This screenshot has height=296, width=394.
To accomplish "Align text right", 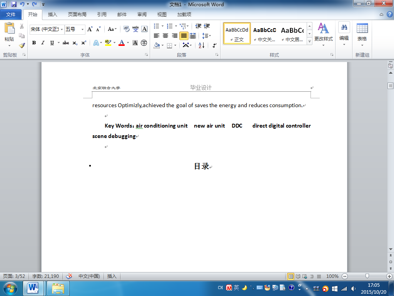I will click(175, 36).
